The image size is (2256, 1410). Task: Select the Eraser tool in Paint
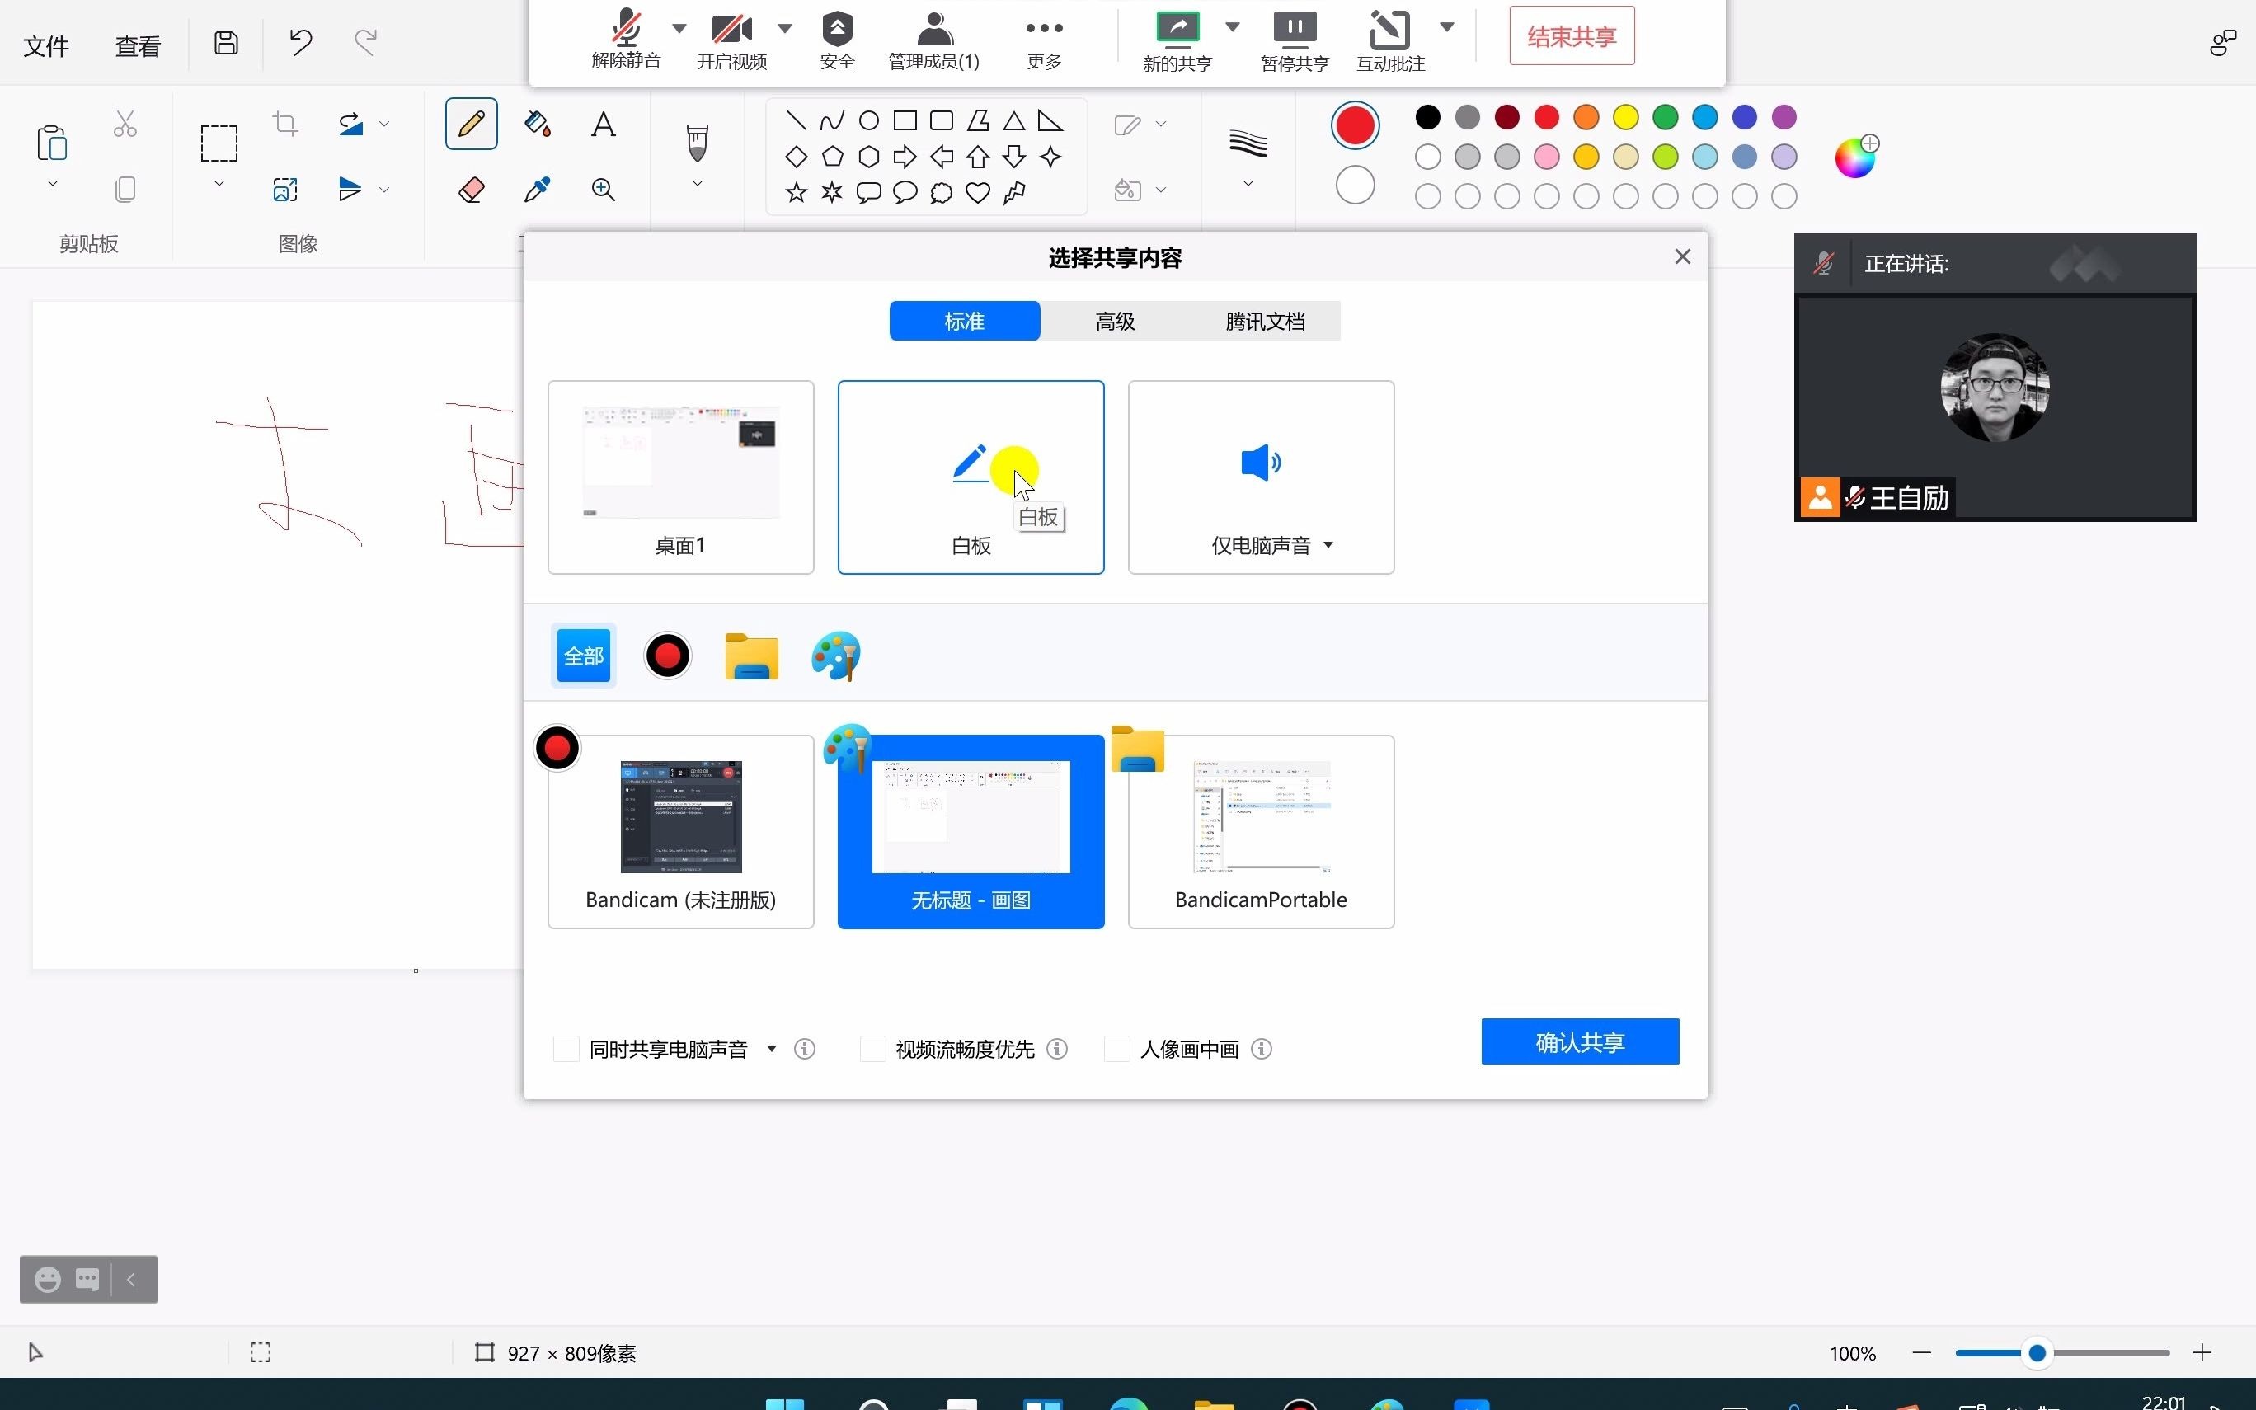click(472, 190)
